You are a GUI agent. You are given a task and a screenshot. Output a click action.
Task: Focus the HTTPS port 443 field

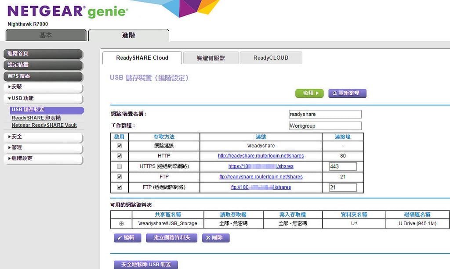click(343, 166)
